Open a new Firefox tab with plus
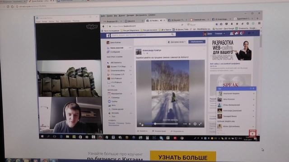289x162 pixels. pos(257,18)
